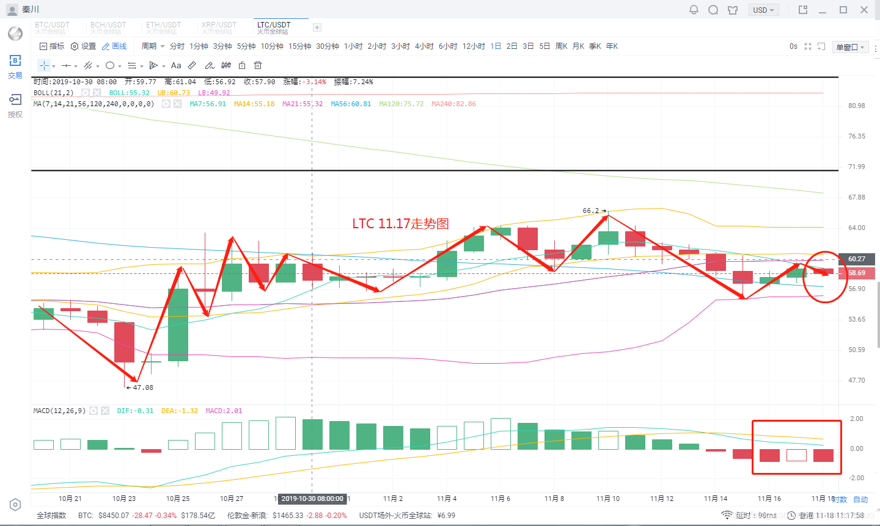Open MACD indicator settings gear
The height and width of the screenshot is (526, 880).
pos(94,411)
